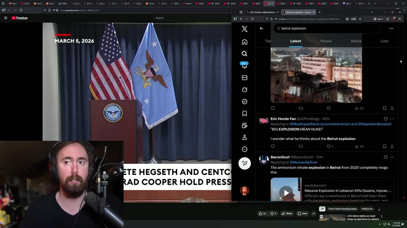Click the 150% zoom level indicator

click(x=354, y=19)
